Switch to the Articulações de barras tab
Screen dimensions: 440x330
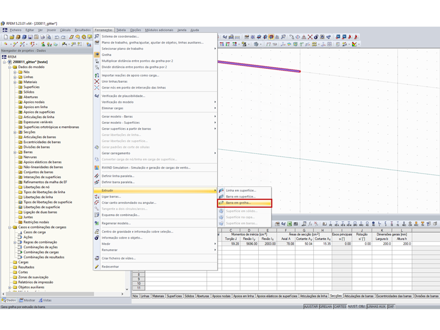pyautogui.click(x=359, y=296)
